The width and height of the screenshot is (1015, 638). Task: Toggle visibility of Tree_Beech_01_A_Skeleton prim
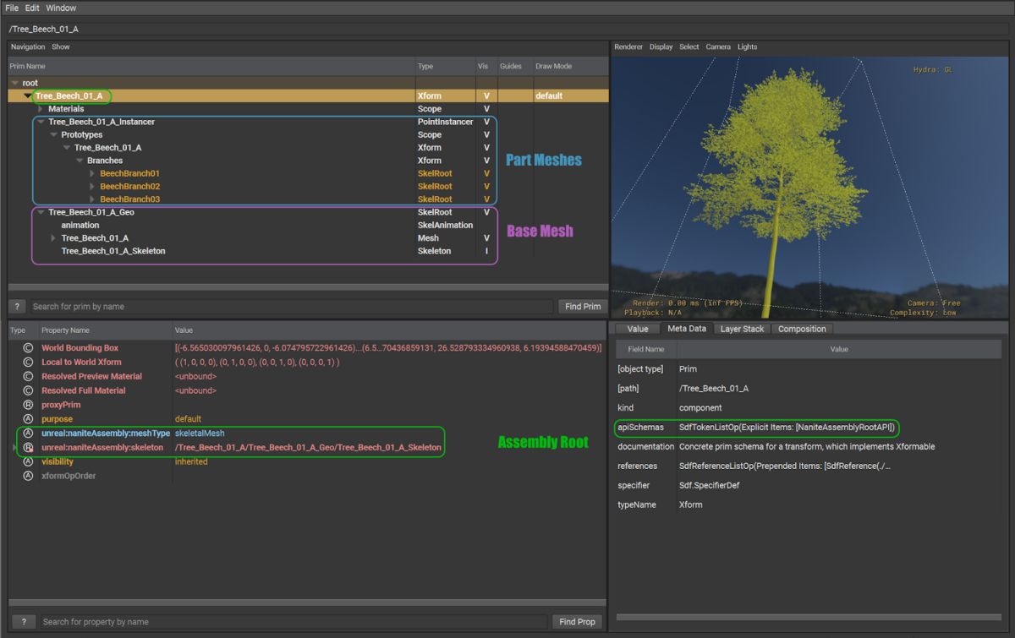(486, 251)
